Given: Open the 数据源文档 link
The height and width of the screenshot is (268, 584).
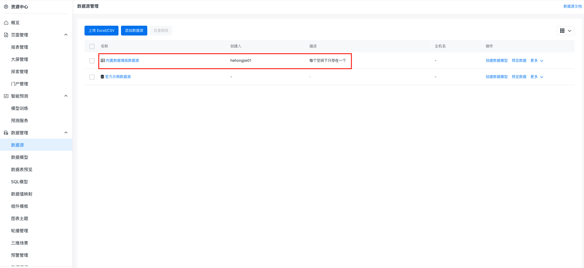Looking at the screenshot, I should coord(572,6).
